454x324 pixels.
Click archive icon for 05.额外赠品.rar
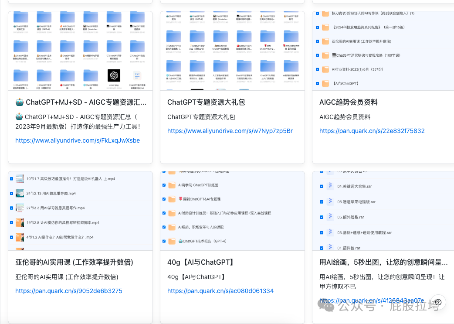(x=330, y=217)
